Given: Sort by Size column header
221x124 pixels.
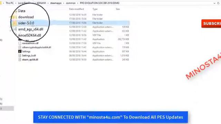Looking at the screenshot, I should 118,9.
